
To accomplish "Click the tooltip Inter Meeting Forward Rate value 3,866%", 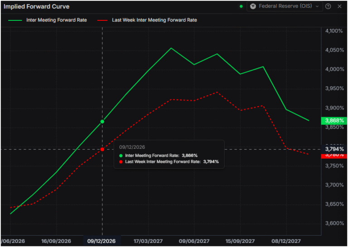I will click(x=190, y=156).
